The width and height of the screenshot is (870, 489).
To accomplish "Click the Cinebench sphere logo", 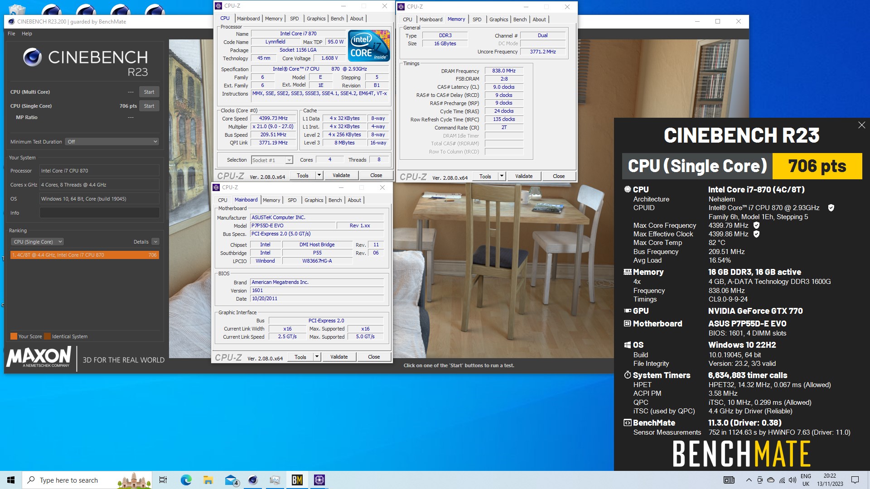I will tap(32, 58).
